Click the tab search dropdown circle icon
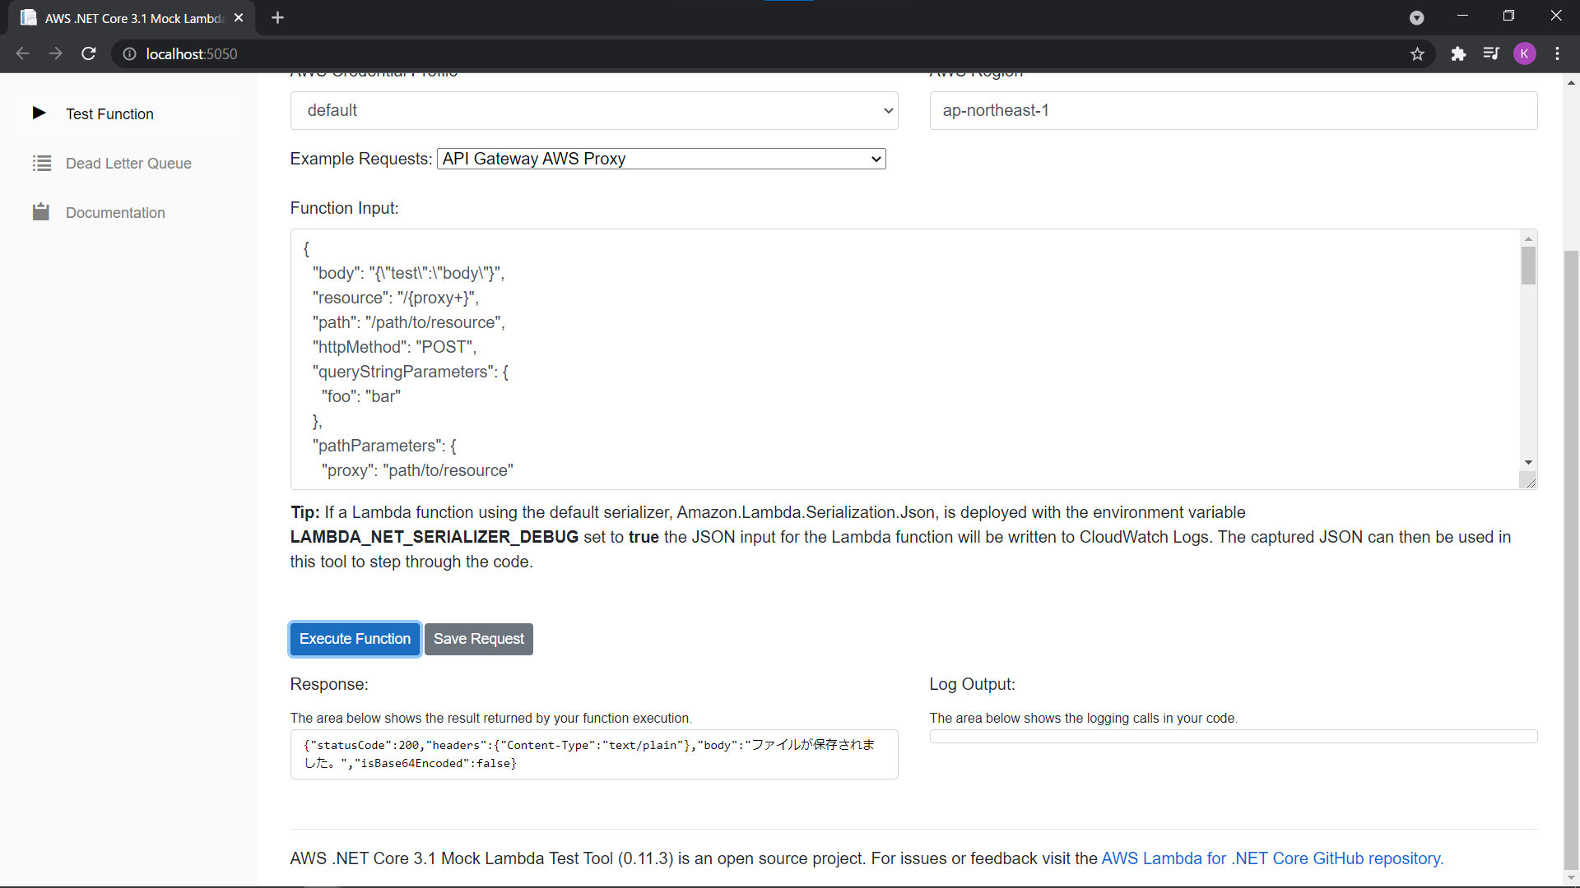1580x888 pixels. (1416, 17)
